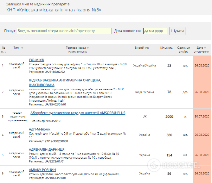
Task: Click the Шукати search button
Action: pyautogui.click(x=177, y=31)
